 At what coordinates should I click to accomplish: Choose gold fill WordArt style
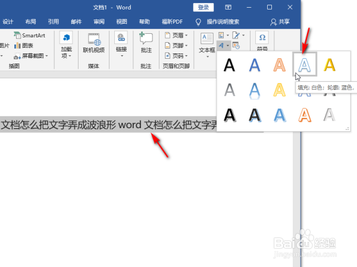click(x=330, y=65)
